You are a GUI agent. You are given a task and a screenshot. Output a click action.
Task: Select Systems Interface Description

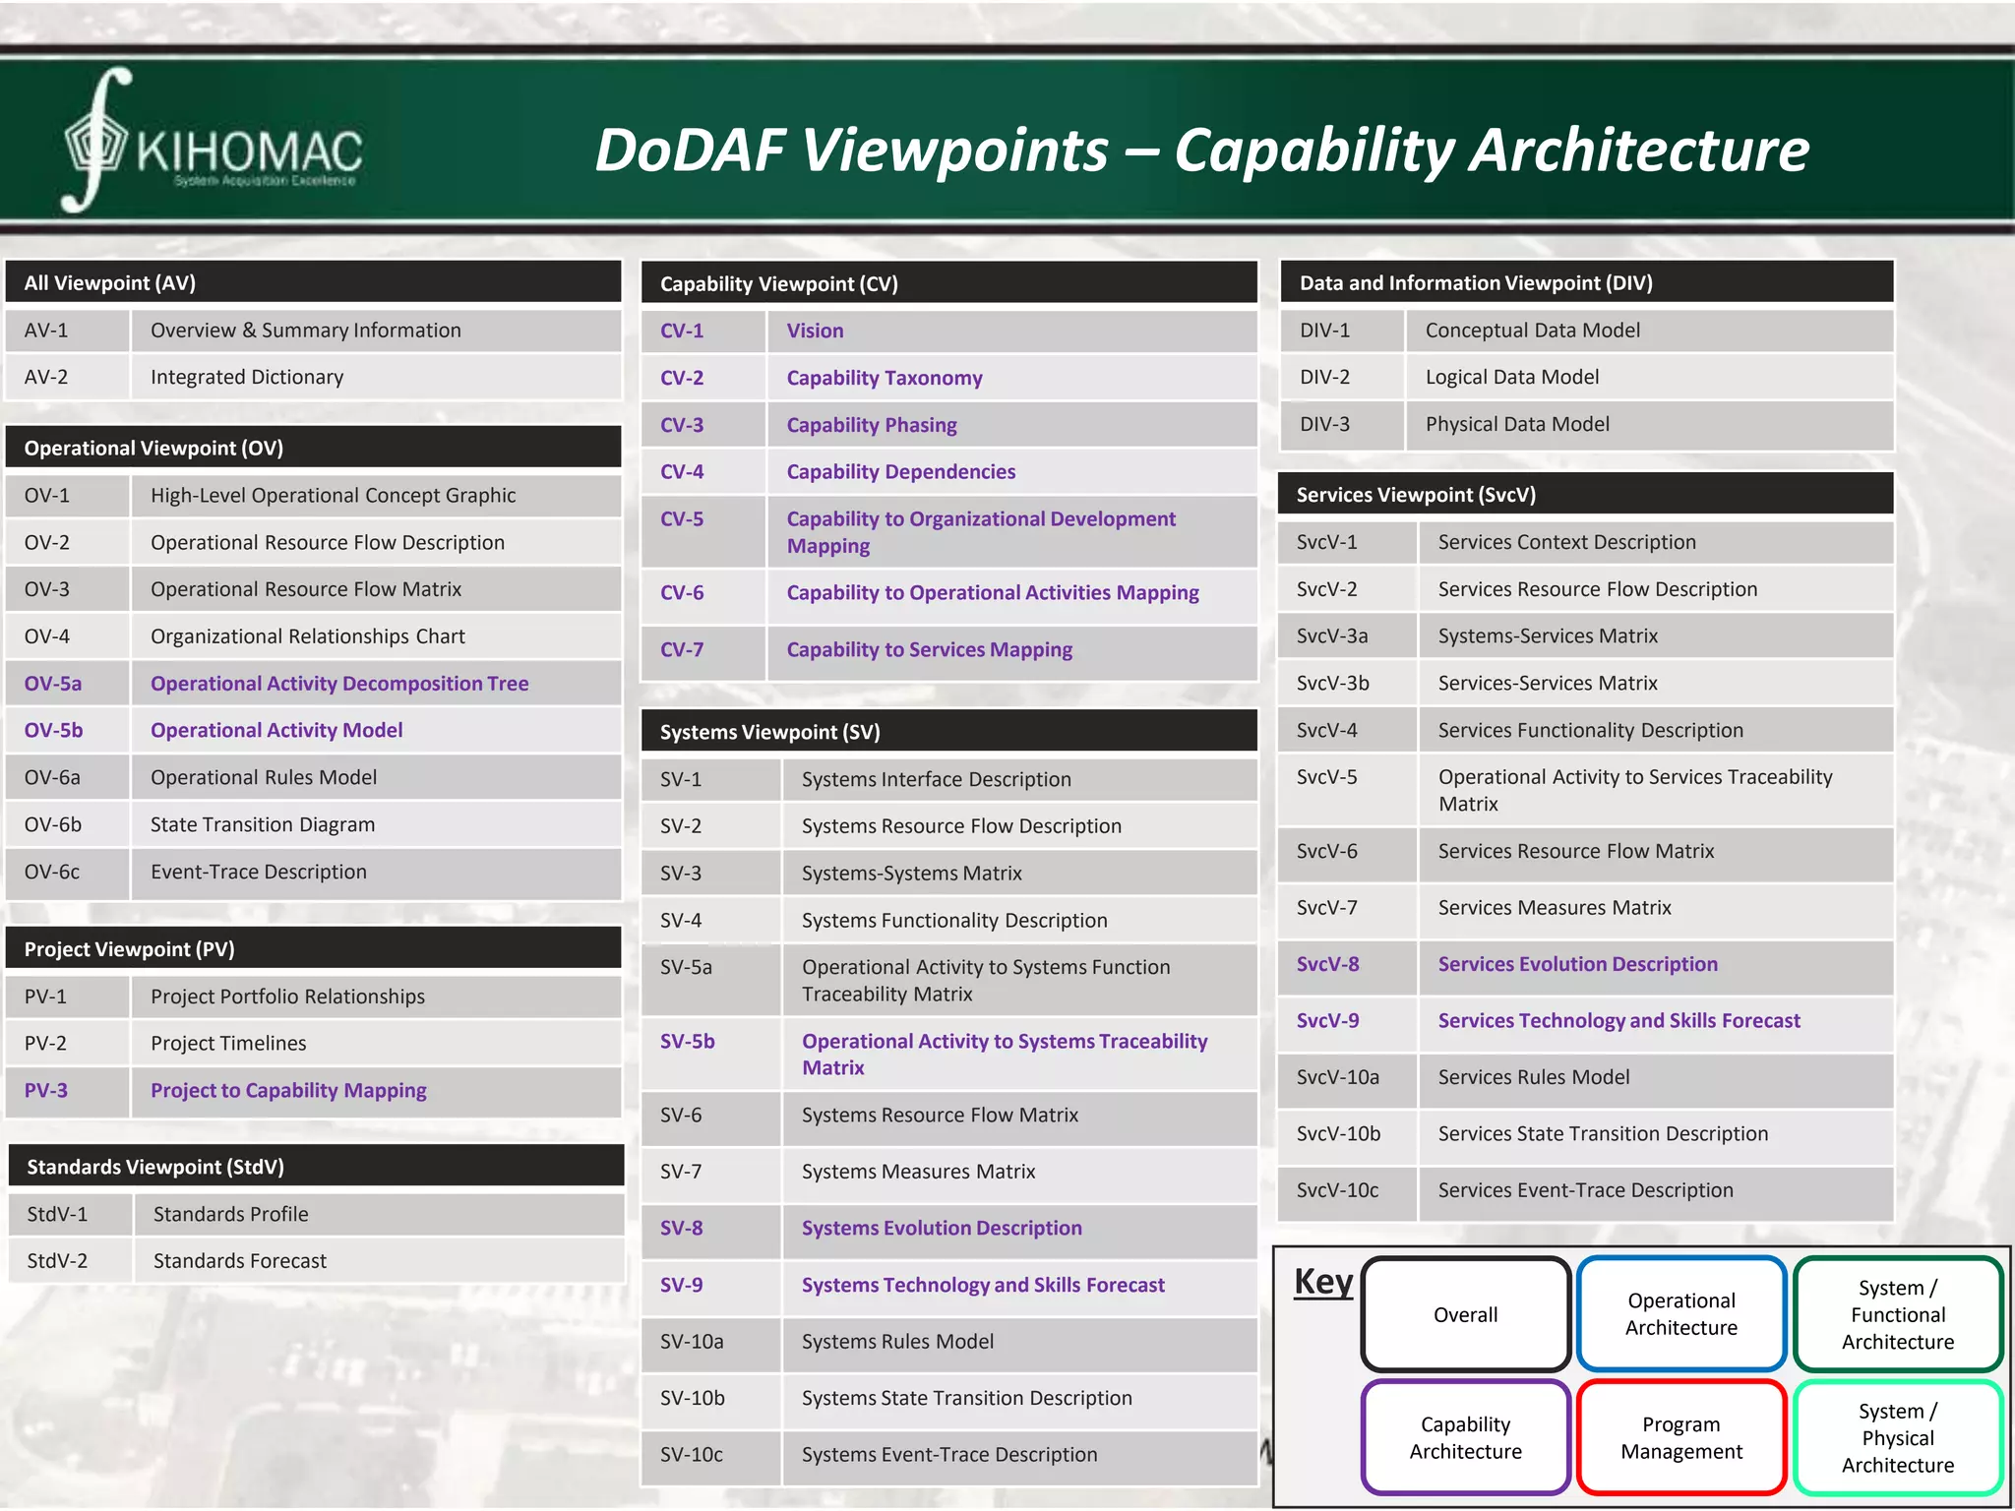[x=937, y=779]
